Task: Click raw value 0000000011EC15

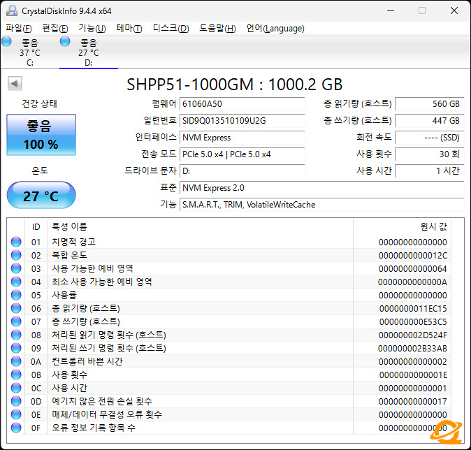Action: (413, 309)
